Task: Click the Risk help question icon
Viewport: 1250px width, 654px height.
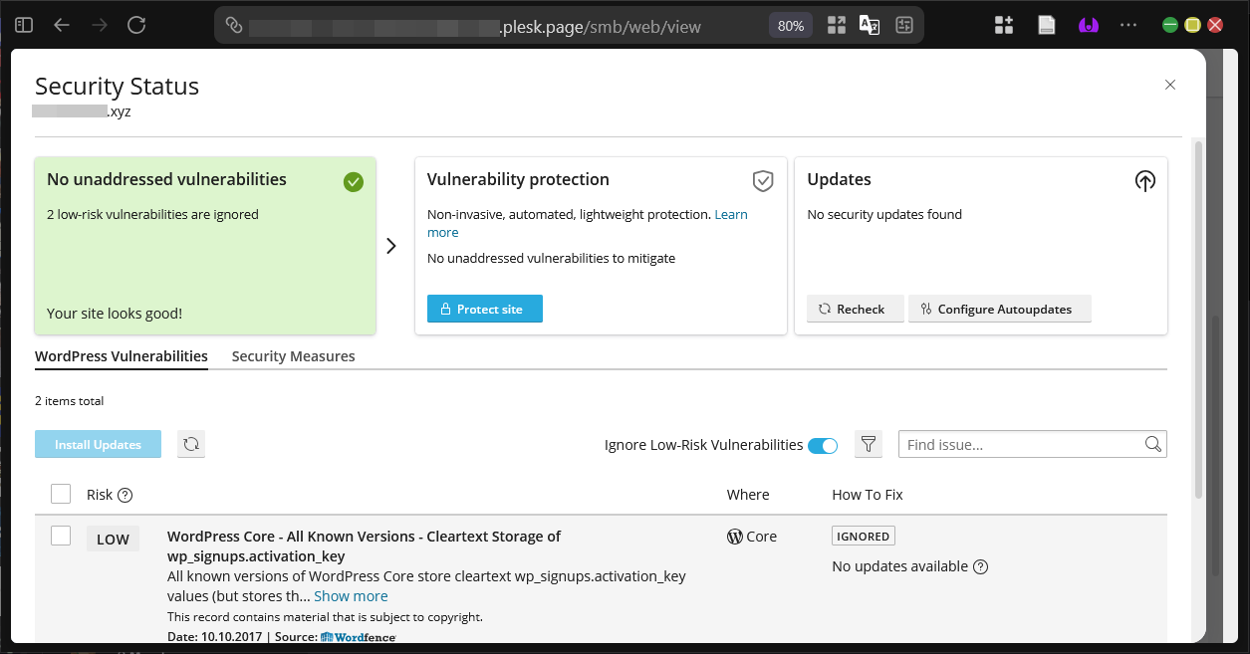Action: coord(125,495)
